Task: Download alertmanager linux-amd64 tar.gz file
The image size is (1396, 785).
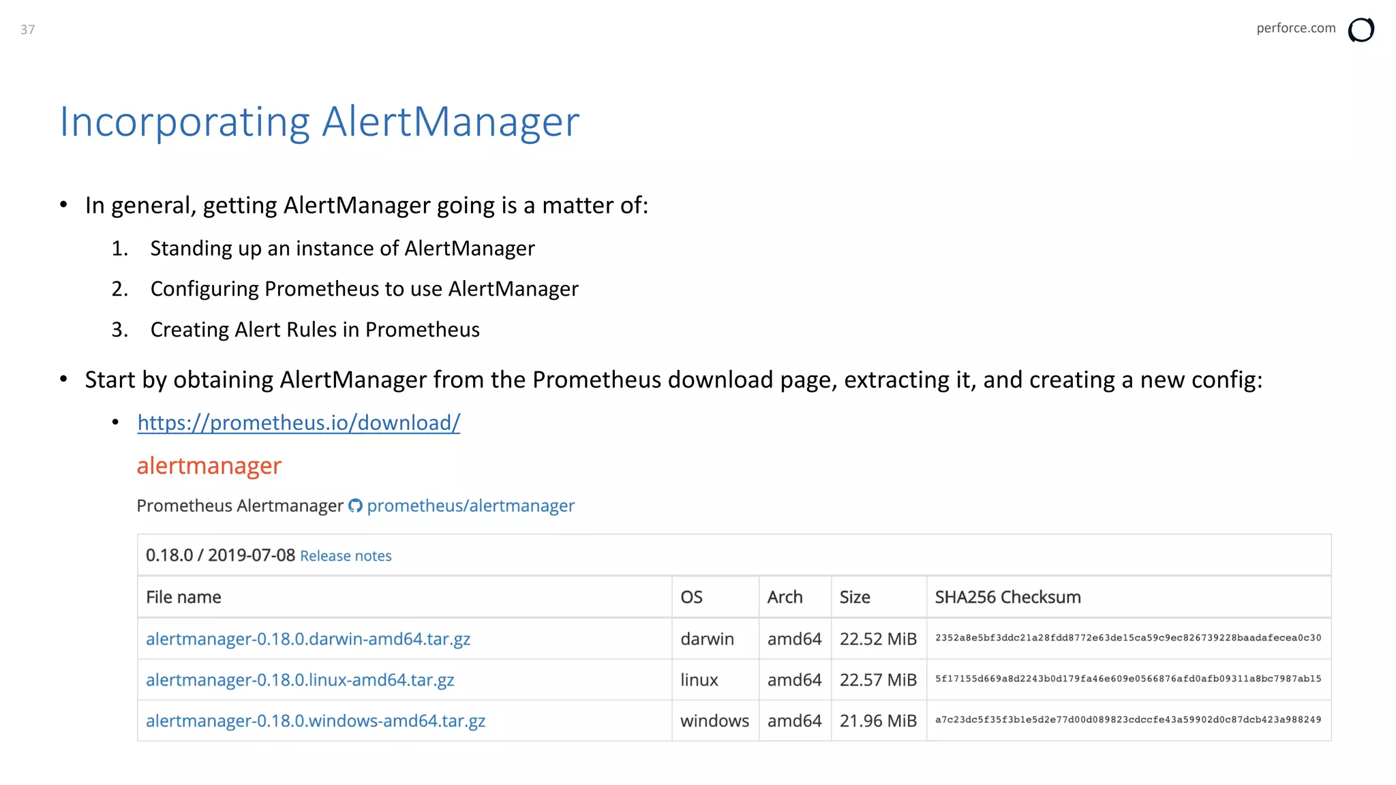Action: pos(300,680)
